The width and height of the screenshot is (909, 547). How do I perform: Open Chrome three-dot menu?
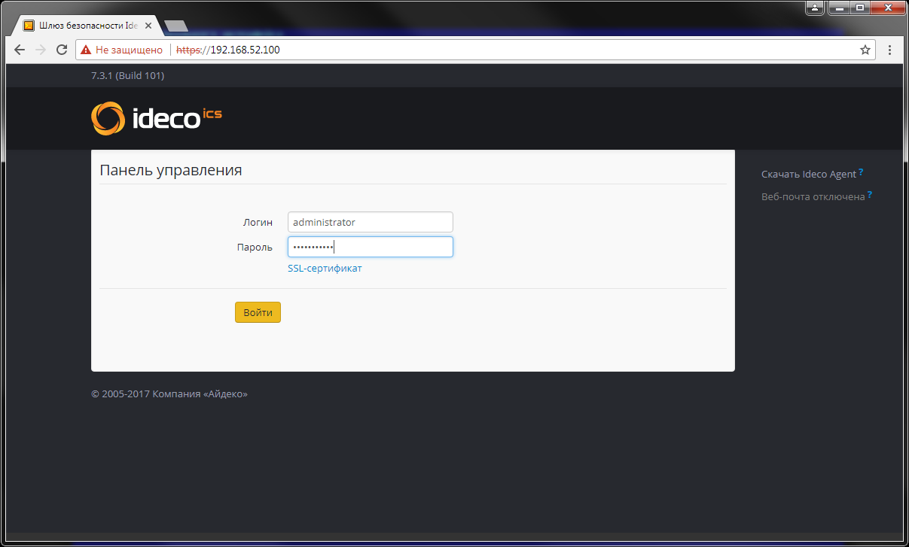coord(890,50)
